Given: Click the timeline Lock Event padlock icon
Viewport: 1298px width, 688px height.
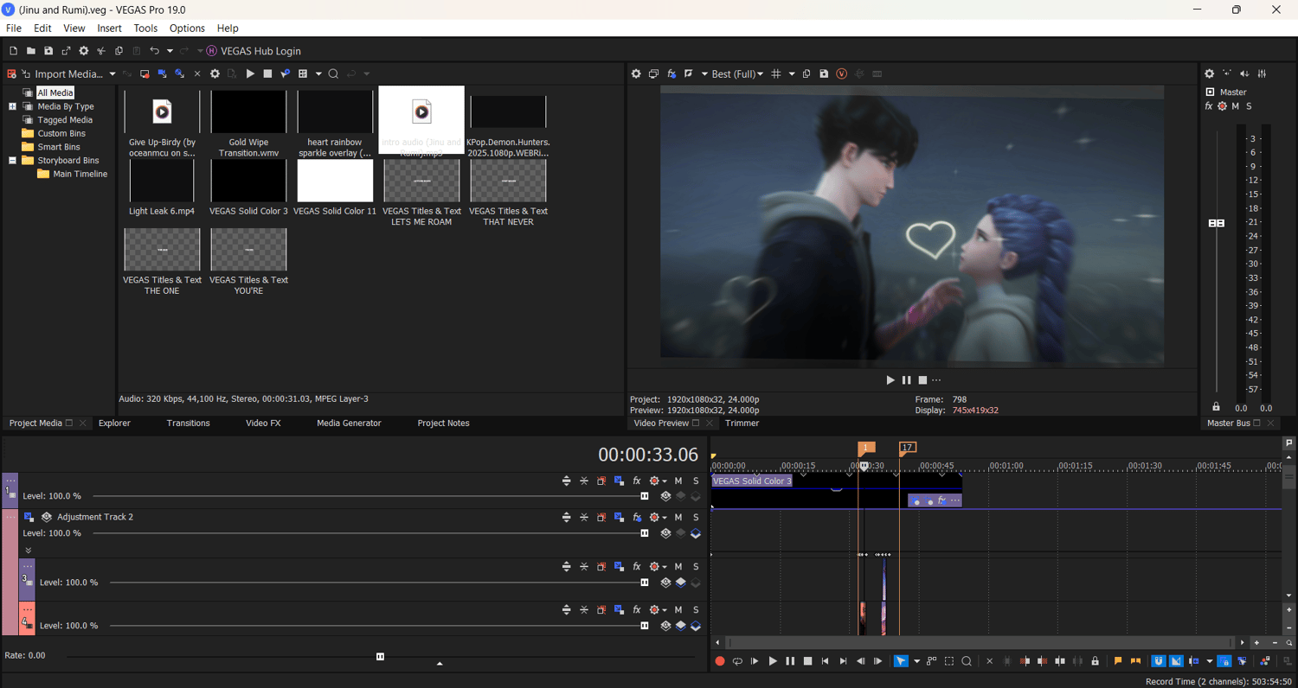Looking at the screenshot, I should coord(1095,661).
